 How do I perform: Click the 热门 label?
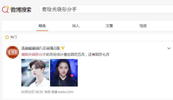(14, 37)
